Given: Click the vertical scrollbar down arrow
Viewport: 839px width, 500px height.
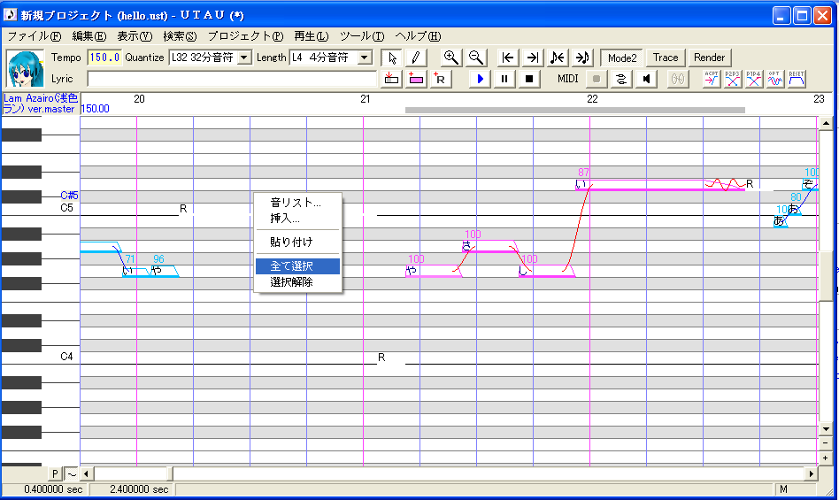Looking at the screenshot, I should [x=826, y=430].
